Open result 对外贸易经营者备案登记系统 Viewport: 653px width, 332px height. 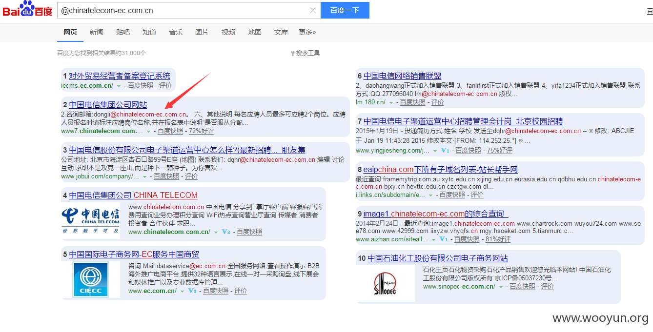[120, 76]
